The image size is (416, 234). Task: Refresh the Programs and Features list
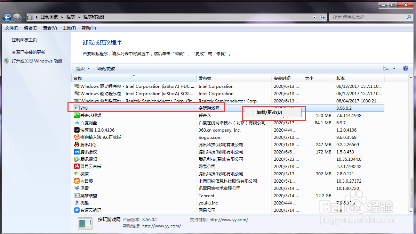pos(322,17)
